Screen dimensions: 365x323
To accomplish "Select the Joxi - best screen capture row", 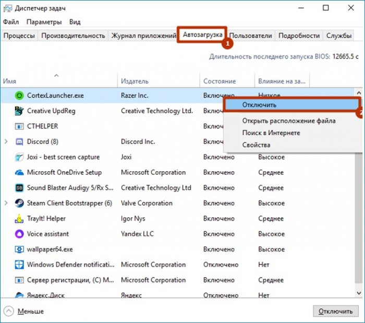I will (x=177, y=157).
